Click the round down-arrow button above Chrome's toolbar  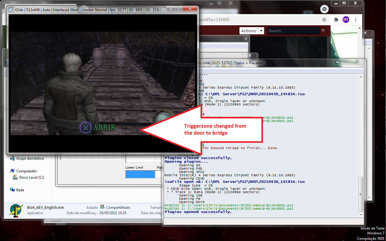[324, 9]
